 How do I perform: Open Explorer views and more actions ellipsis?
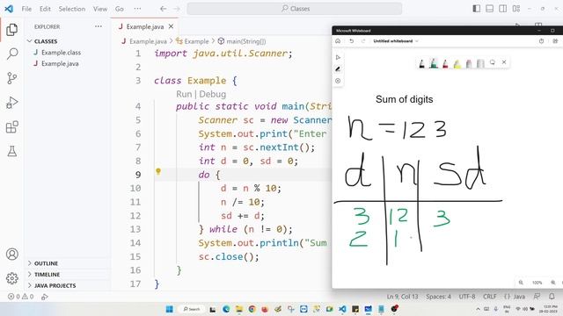(x=98, y=26)
